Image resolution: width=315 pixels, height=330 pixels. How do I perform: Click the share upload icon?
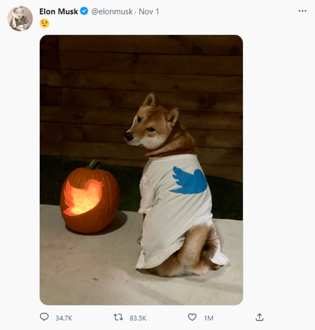pyautogui.click(x=260, y=317)
